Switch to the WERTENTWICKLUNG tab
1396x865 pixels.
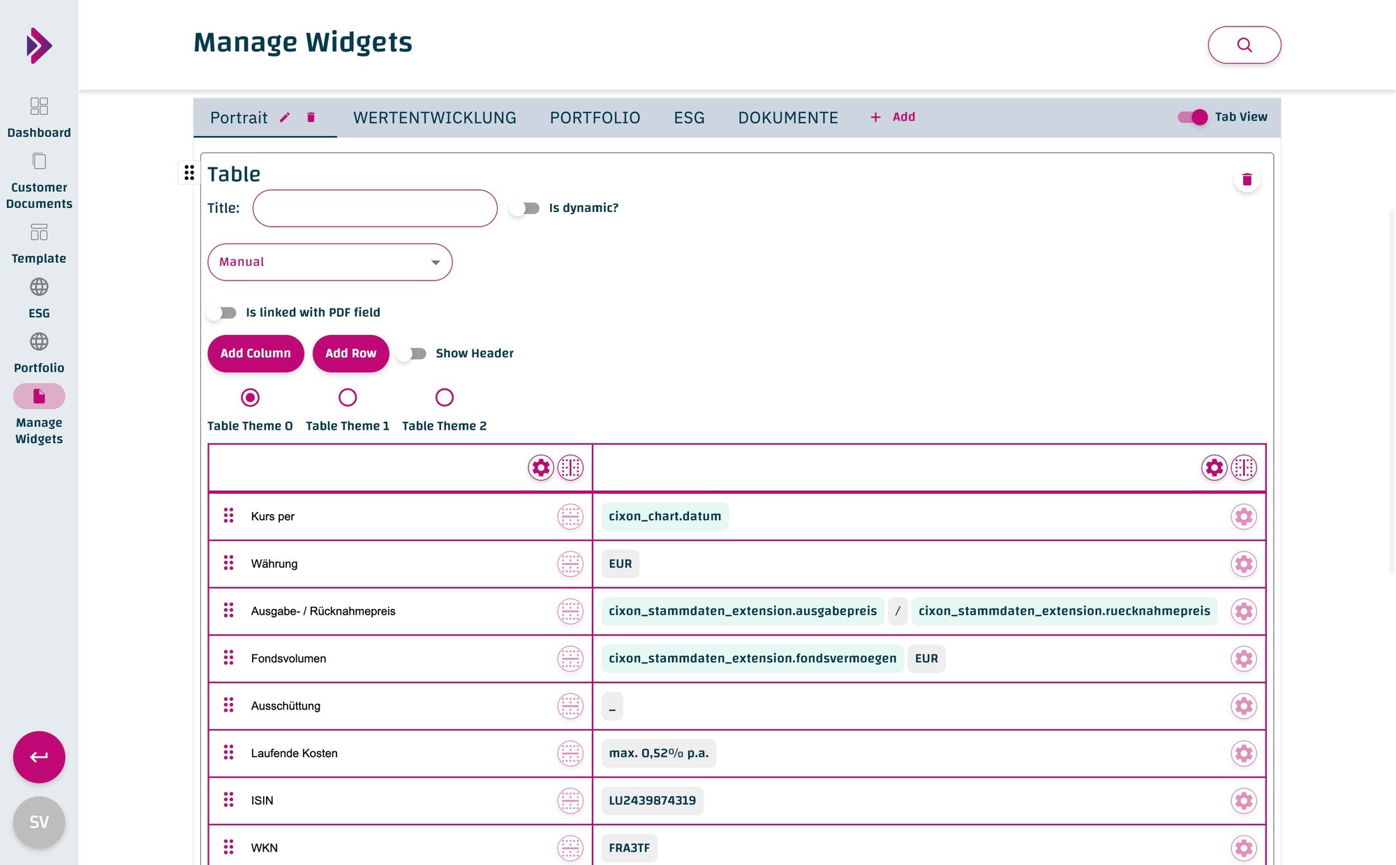[x=434, y=117]
